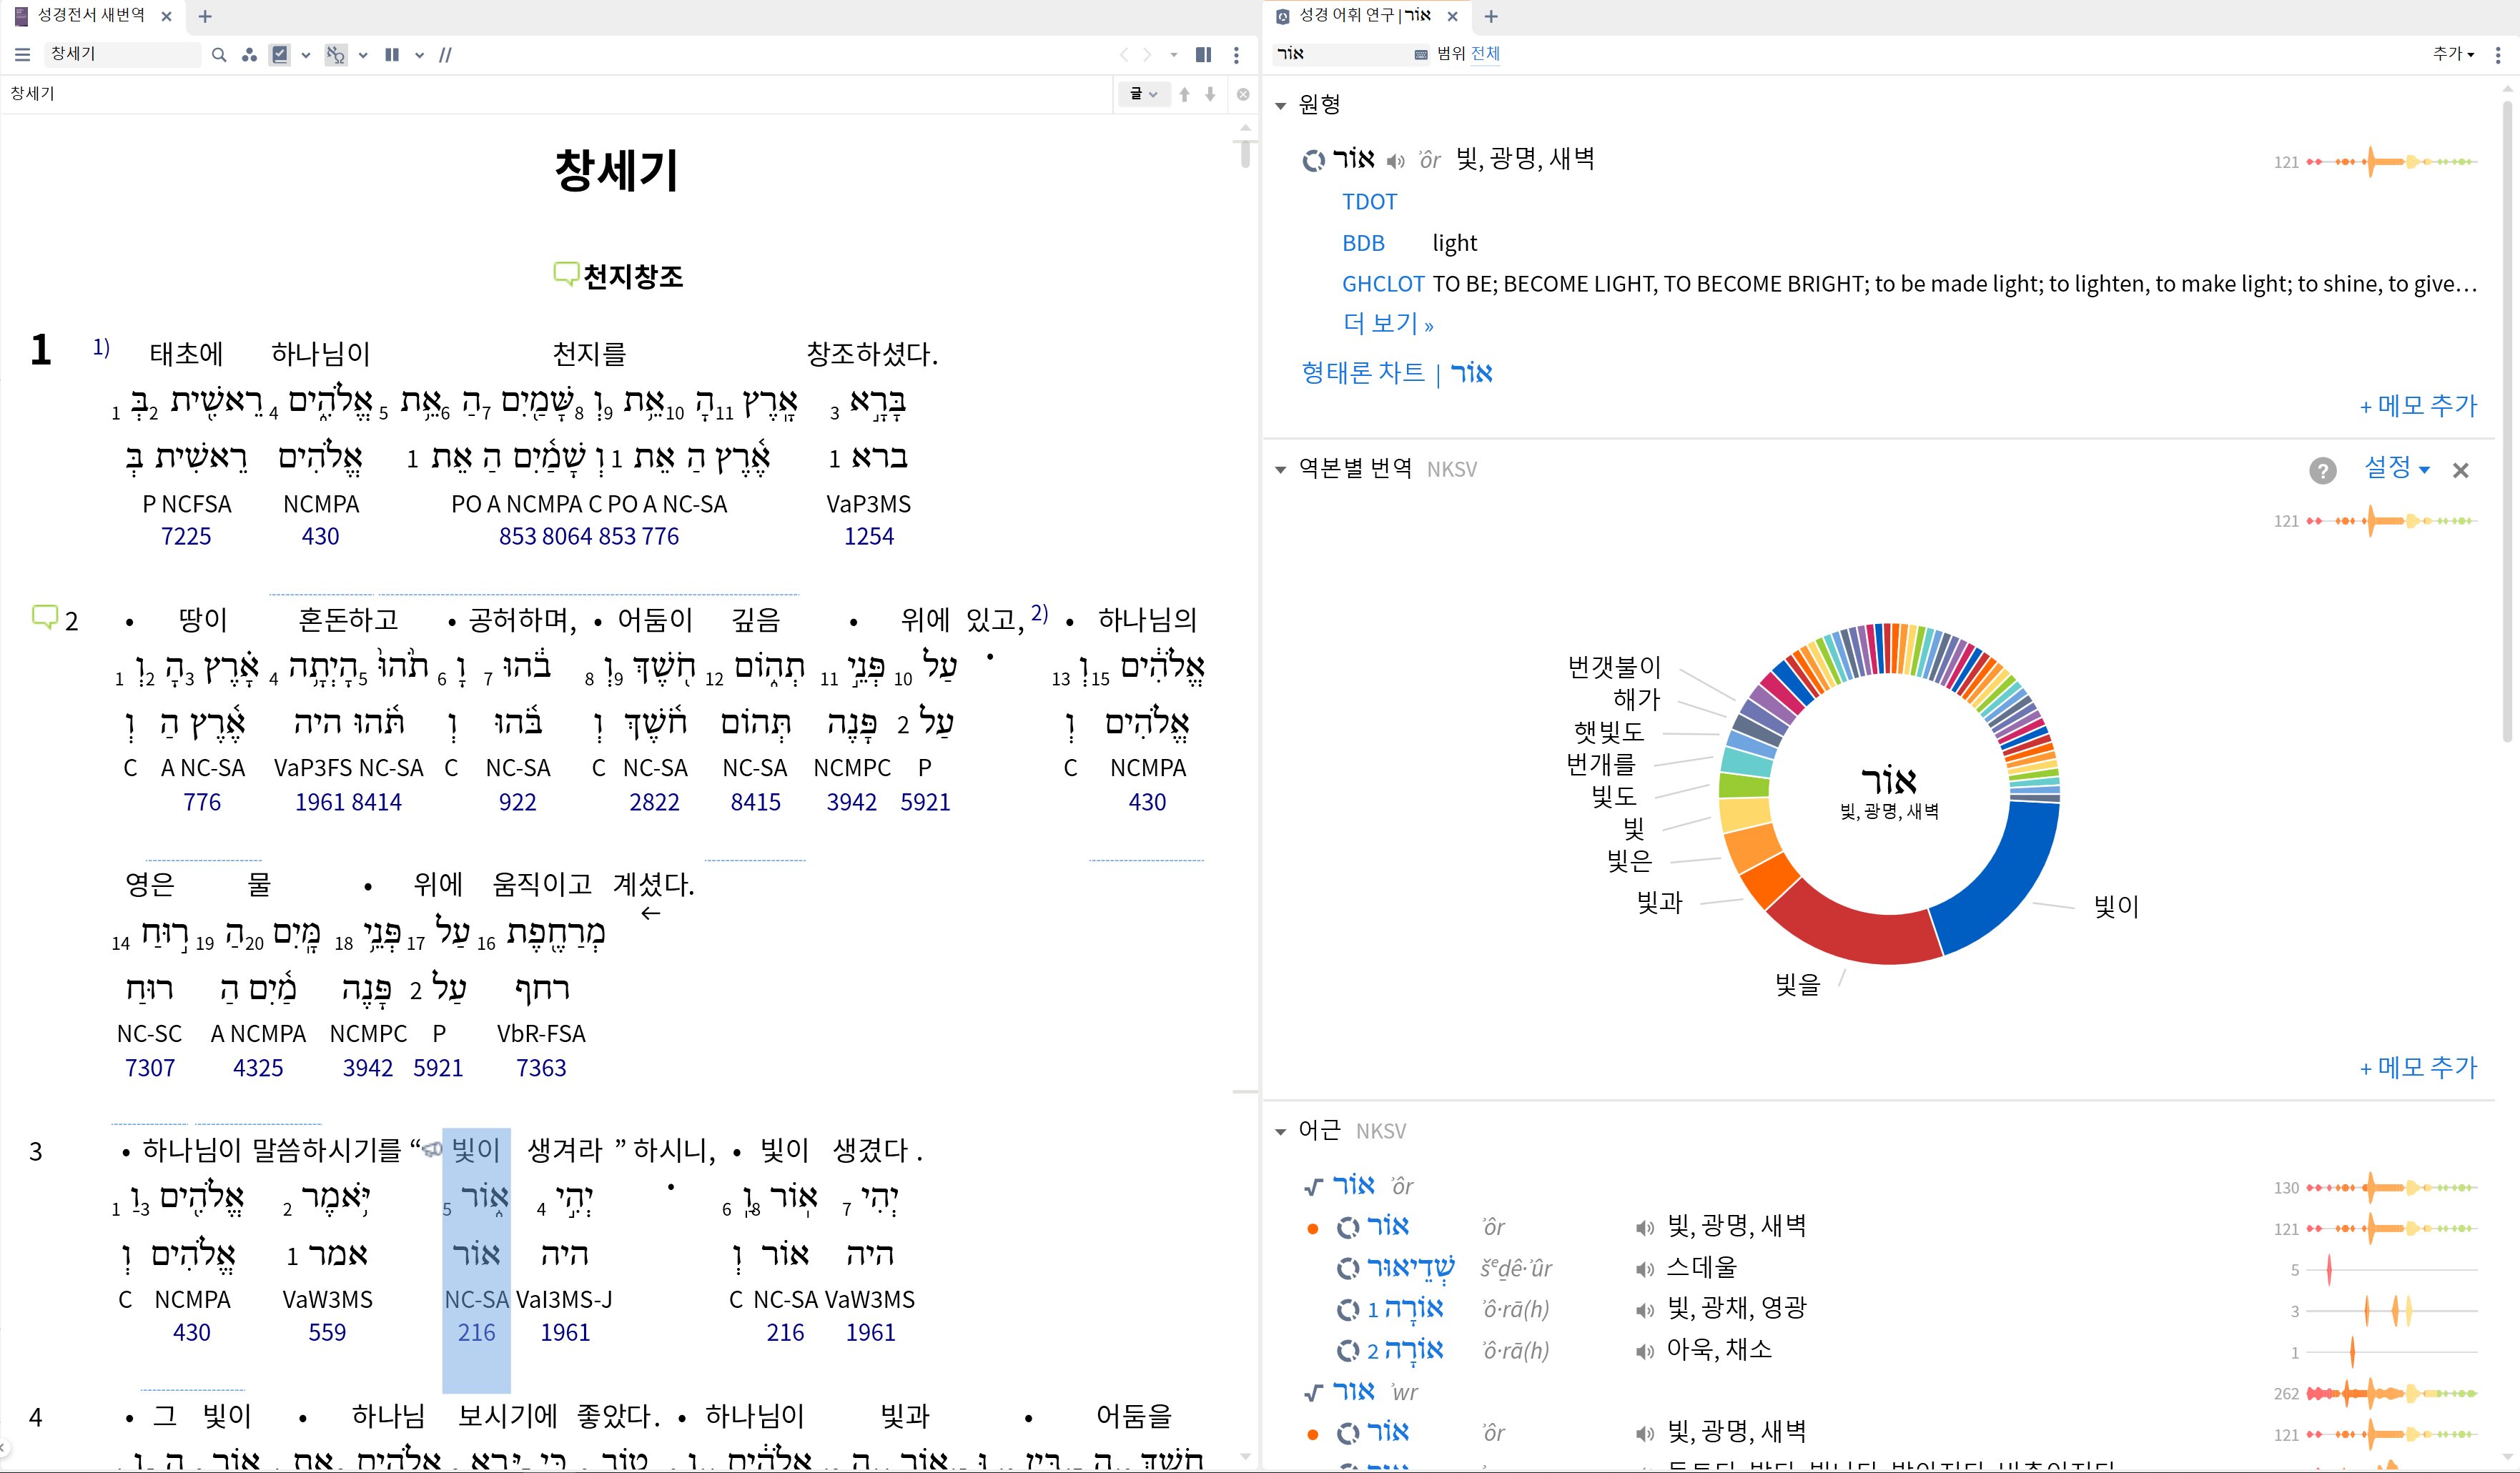Open dropdown beside the columns icon
Screen dimensions: 2520x1473
(x=419, y=55)
